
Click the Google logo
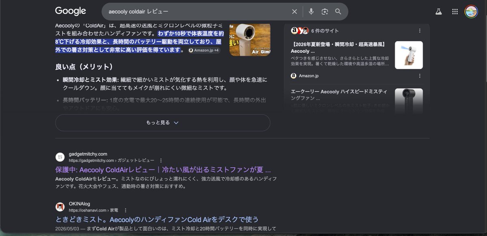coord(71,11)
